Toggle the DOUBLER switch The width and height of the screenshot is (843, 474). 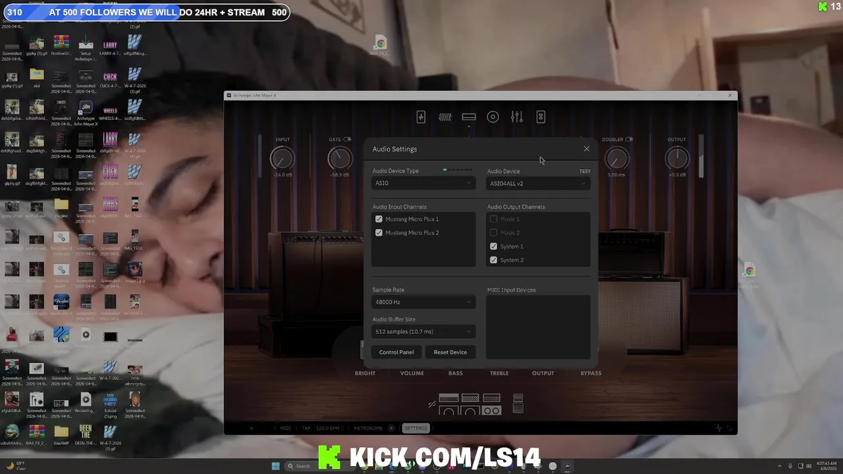click(x=629, y=140)
